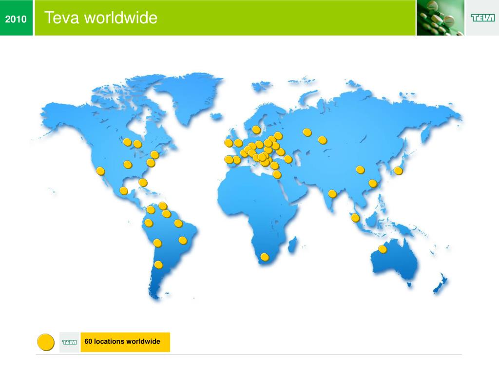Screen dimensions: 499x374
Task: Click the small Teva logo in the legend
Action: 69,342
